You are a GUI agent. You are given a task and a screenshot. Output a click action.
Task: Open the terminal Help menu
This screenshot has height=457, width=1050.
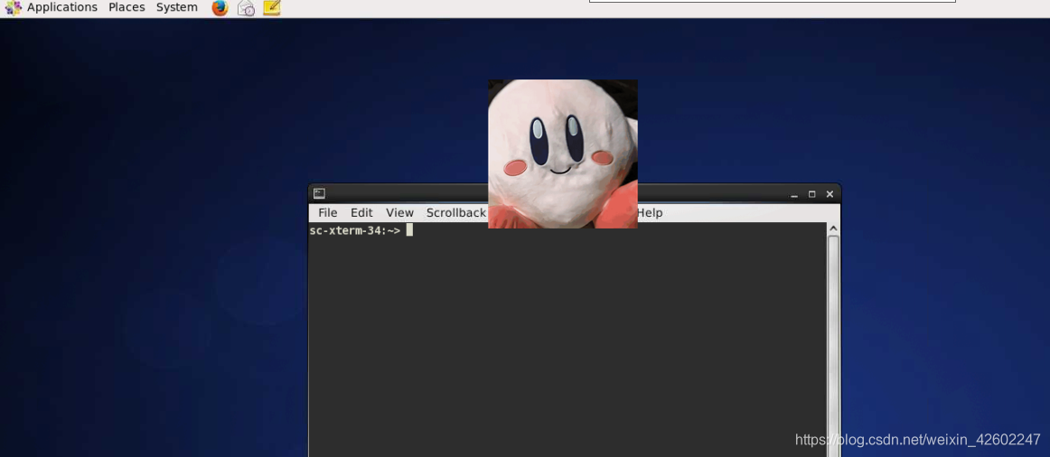click(650, 213)
